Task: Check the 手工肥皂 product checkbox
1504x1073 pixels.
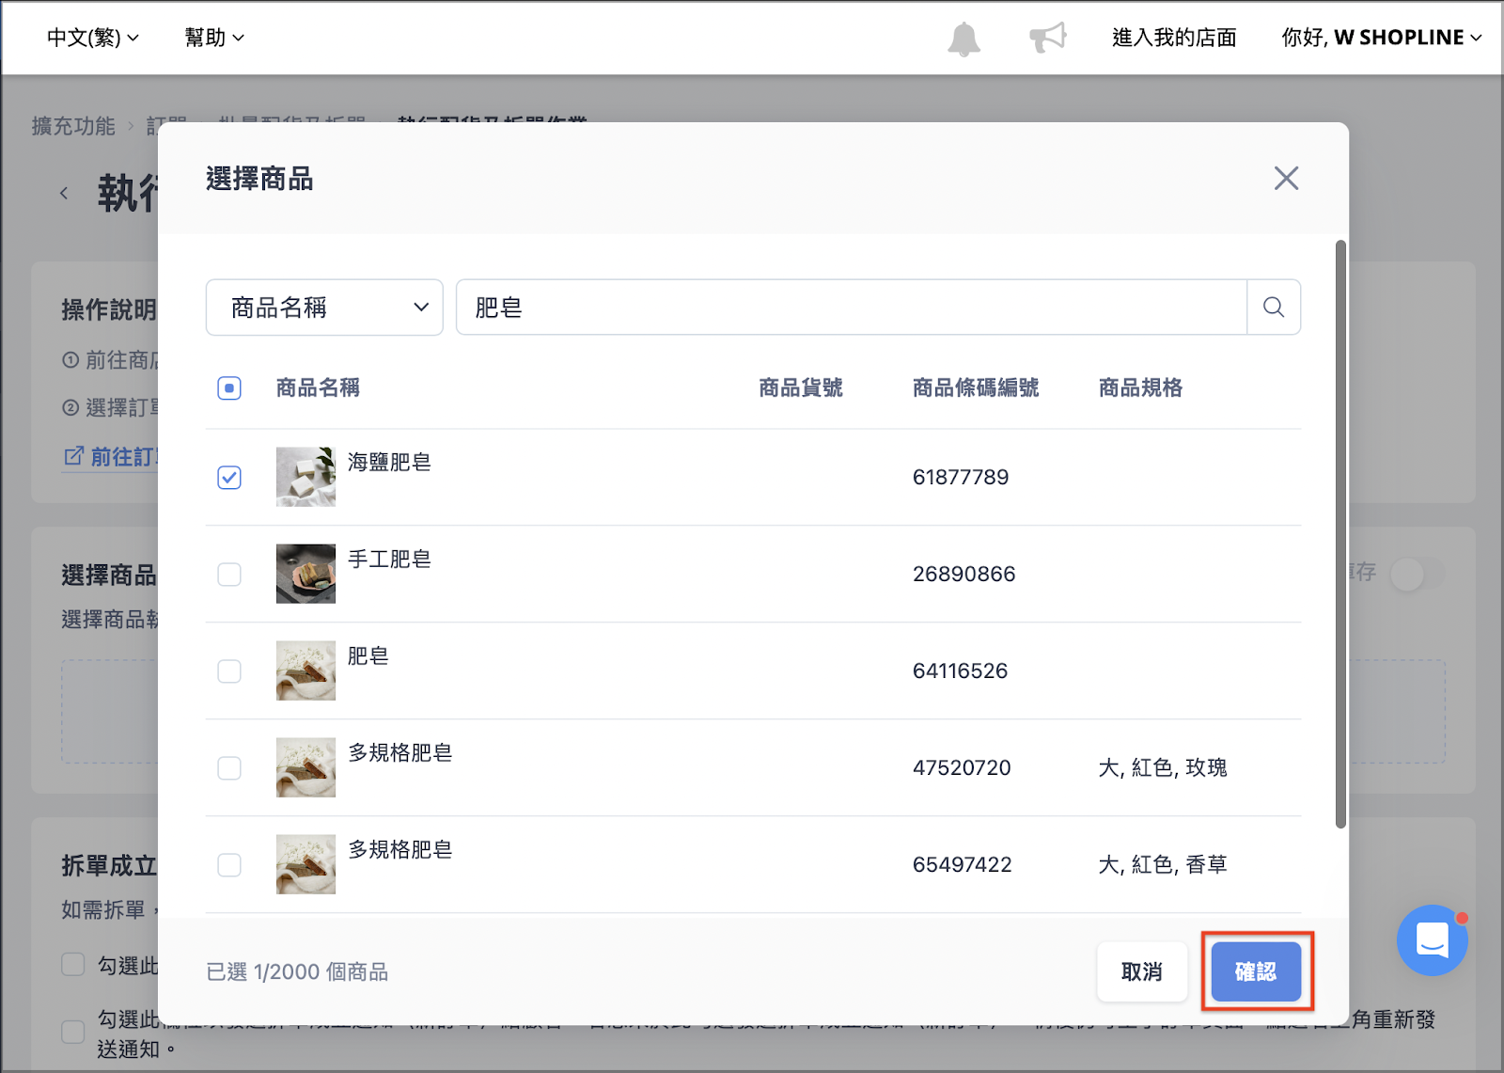Action: [x=229, y=575]
